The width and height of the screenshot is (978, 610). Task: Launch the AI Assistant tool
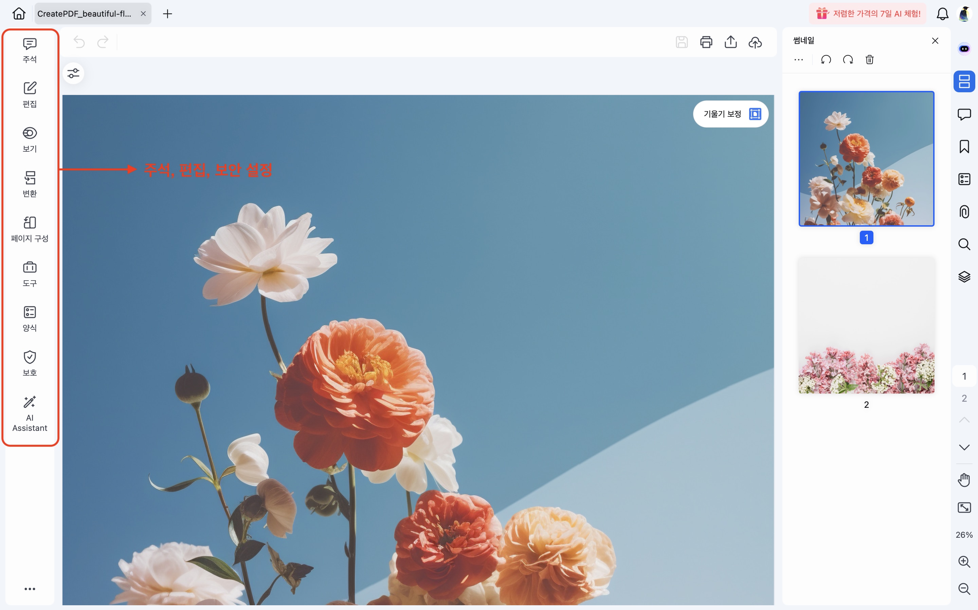[x=30, y=414]
